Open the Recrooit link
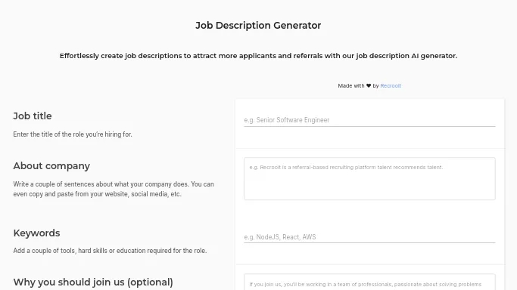The width and height of the screenshot is (517, 290). [x=391, y=86]
